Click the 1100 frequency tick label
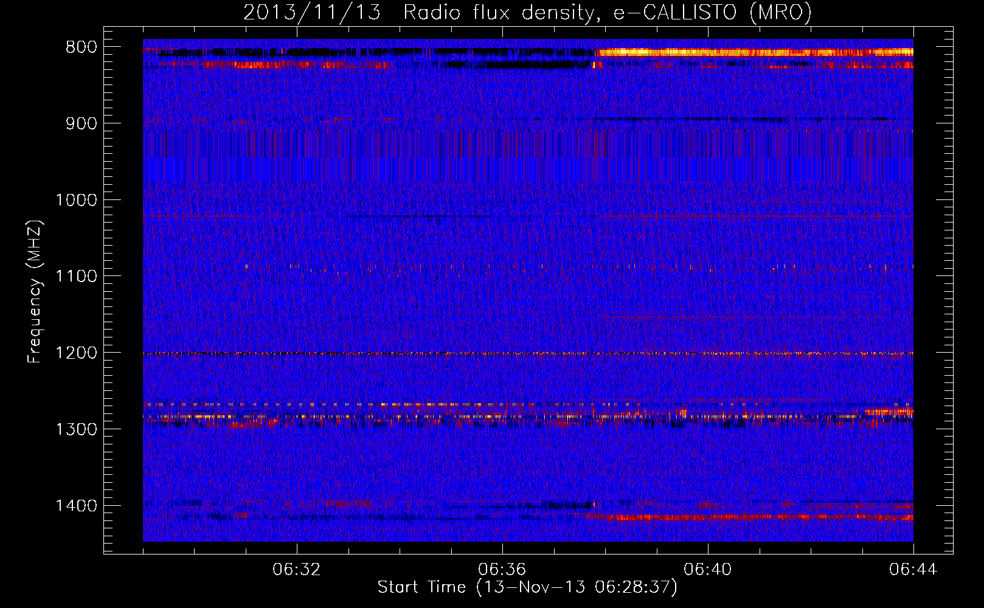 click(x=76, y=276)
